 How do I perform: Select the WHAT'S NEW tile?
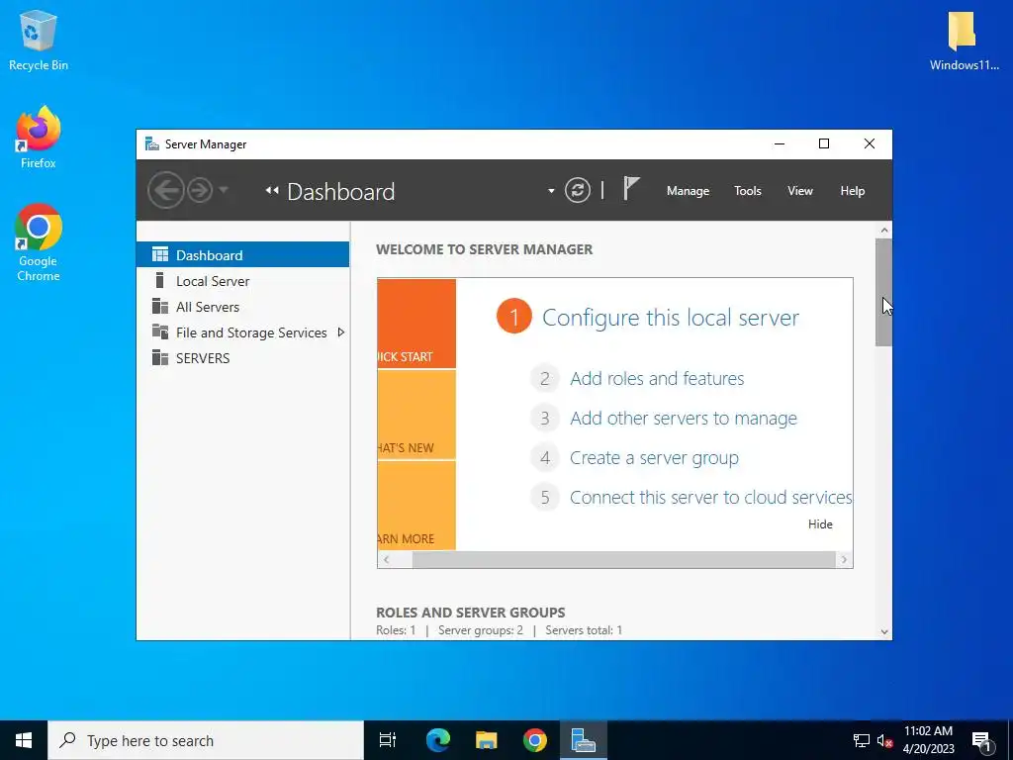416,415
